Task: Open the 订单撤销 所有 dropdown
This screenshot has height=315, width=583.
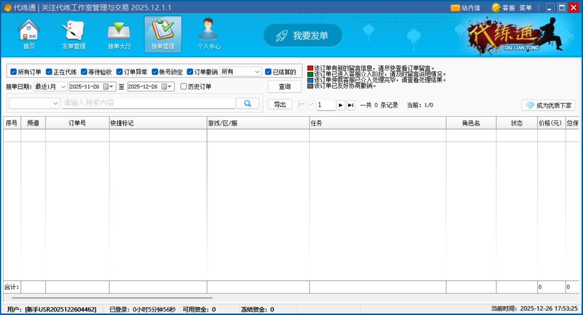Action: (240, 71)
